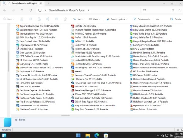
Task: Click the Edge Remover 18.25 Portable icon
Action: tap(18, 45)
